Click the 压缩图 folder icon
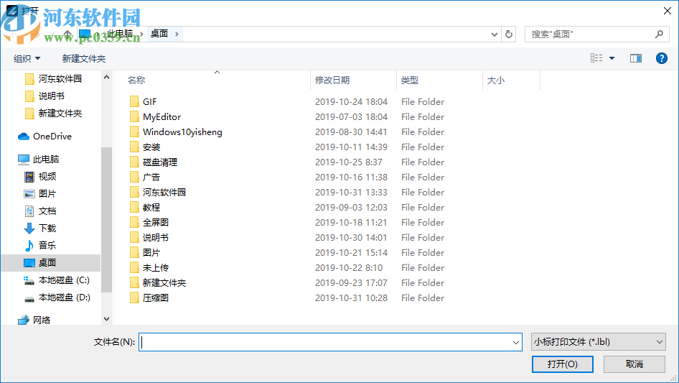 [x=134, y=298]
